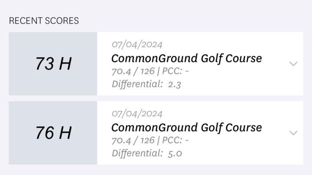This screenshot has width=312, height=175.
Task: Select the 07/04/2024 date above differential 5.0
Action: [137, 114]
